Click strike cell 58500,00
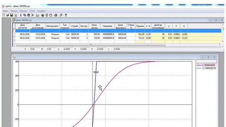 pos(75,34)
